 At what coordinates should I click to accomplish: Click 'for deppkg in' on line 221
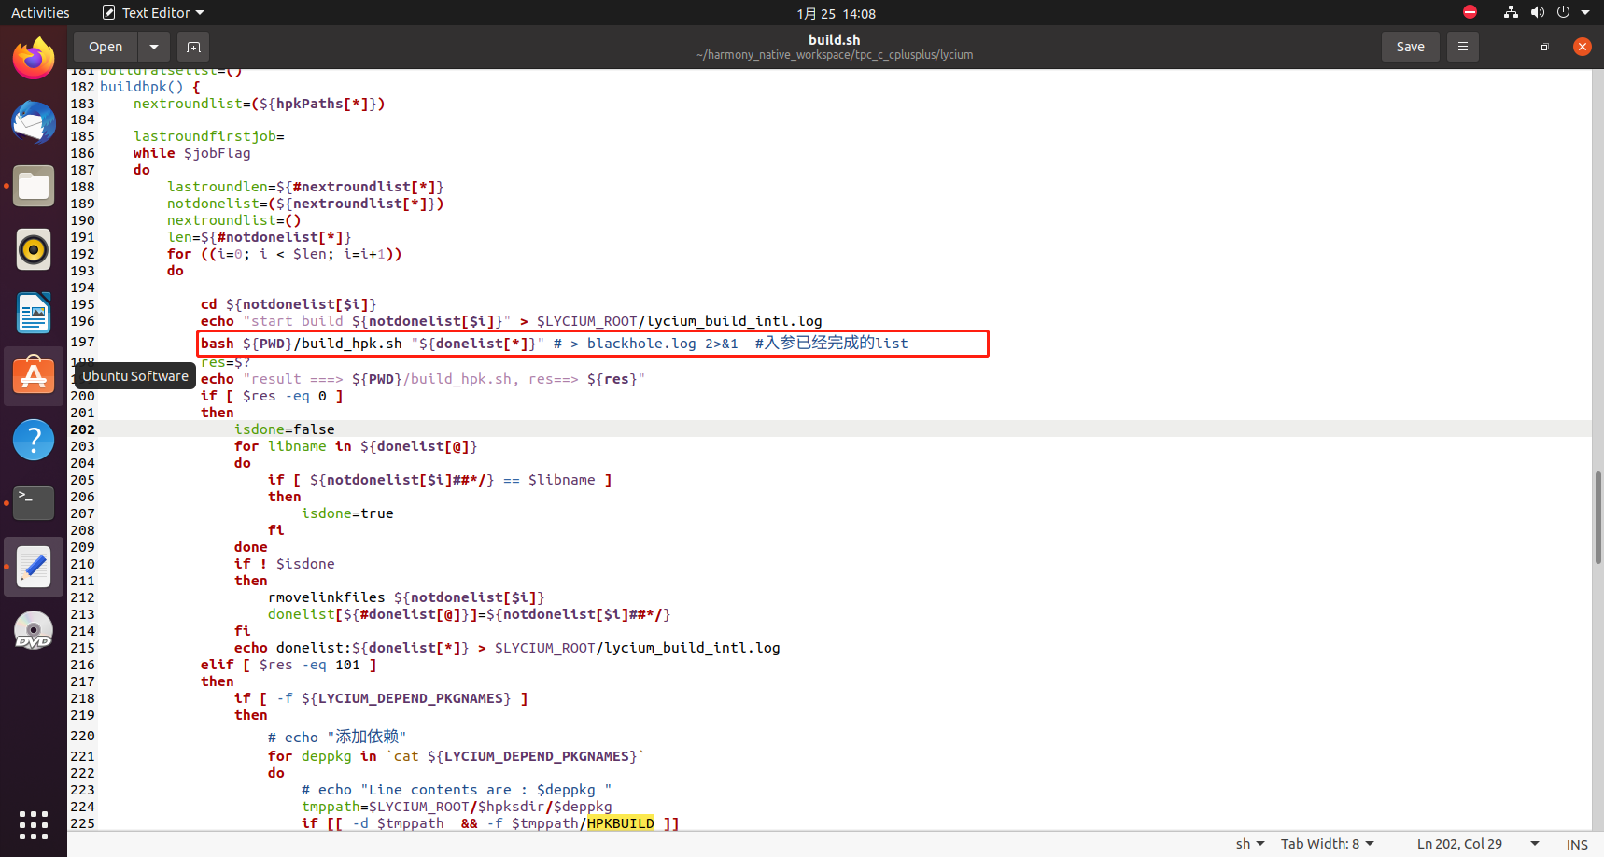pos(322,756)
